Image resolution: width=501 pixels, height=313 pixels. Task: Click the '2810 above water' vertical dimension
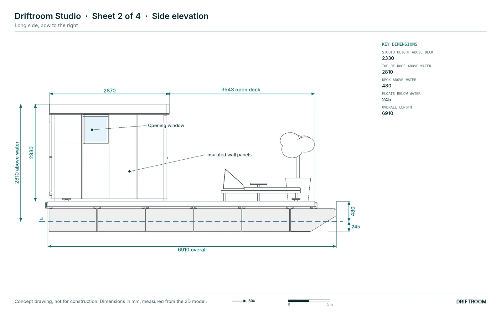click(x=17, y=163)
